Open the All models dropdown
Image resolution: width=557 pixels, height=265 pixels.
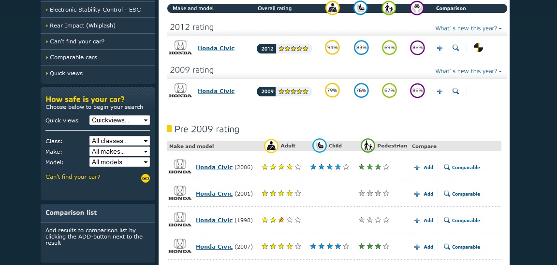coord(120,162)
